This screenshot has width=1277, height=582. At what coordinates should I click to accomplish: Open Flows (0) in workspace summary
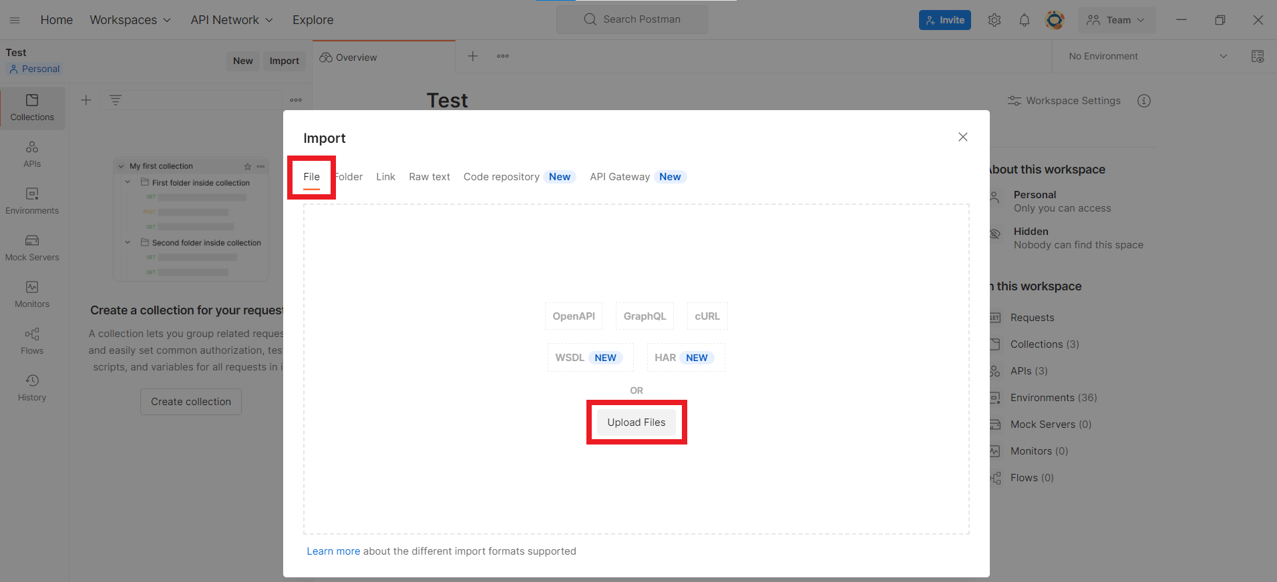tap(1032, 478)
